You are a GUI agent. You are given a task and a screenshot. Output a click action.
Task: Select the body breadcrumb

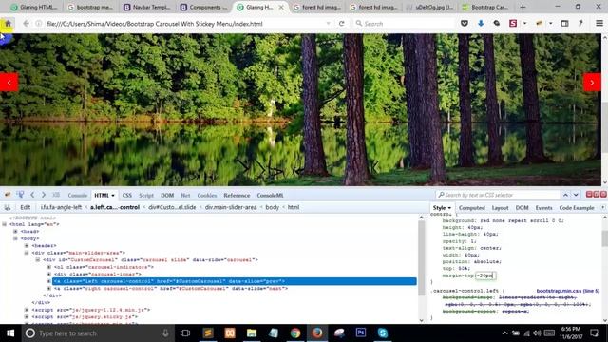pyautogui.click(x=273, y=207)
